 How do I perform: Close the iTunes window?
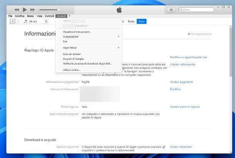click(229, 7)
